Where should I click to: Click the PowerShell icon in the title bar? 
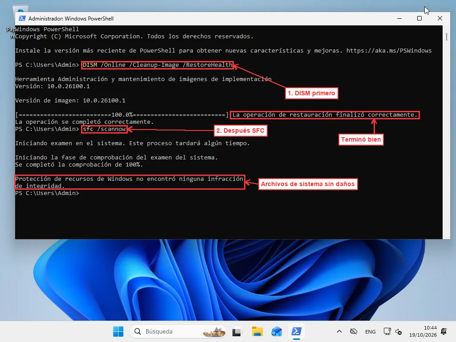(22, 18)
